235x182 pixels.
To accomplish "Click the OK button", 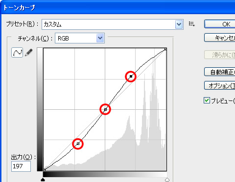I will tap(220, 24).
